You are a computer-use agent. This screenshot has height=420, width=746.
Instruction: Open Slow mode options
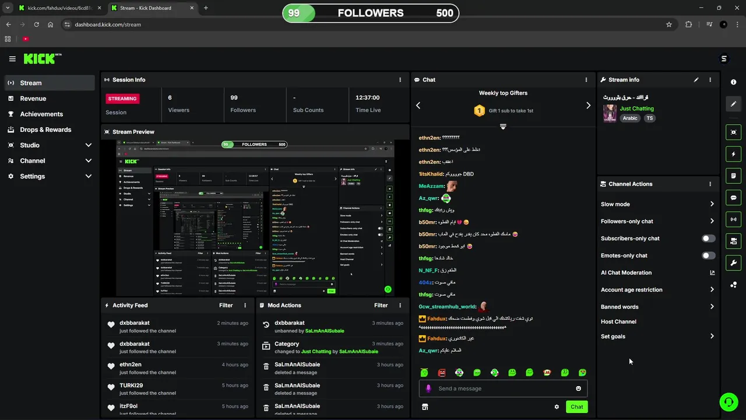click(657, 204)
